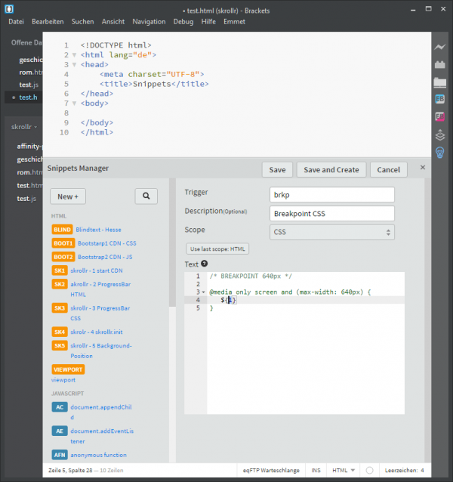Open the eqFTP folder icon

pyautogui.click(x=440, y=82)
